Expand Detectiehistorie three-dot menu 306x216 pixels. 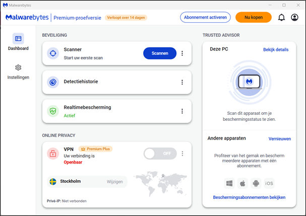[x=182, y=82]
